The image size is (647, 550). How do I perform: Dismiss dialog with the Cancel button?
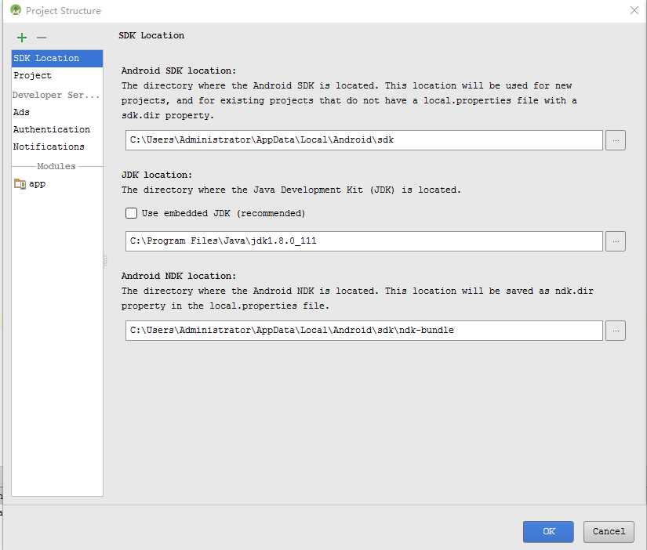[x=609, y=531]
